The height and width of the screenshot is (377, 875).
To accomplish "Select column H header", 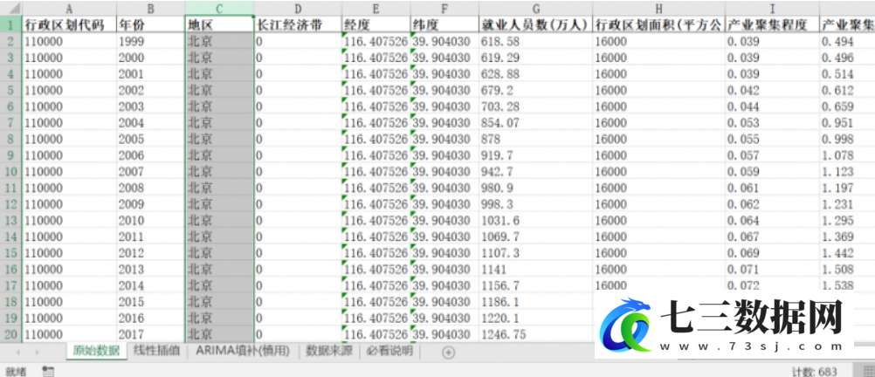I will tap(658, 9).
